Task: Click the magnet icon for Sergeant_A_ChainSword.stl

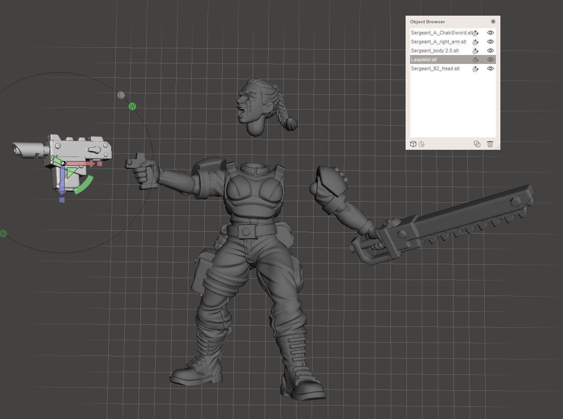Action: (x=476, y=33)
